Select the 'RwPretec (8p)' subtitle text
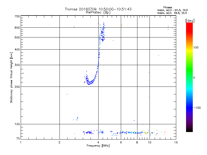This screenshot has width=207, height=155. click(98, 12)
